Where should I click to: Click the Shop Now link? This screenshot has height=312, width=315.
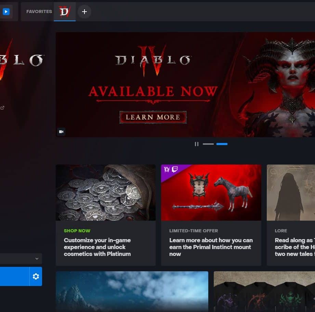click(77, 231)
